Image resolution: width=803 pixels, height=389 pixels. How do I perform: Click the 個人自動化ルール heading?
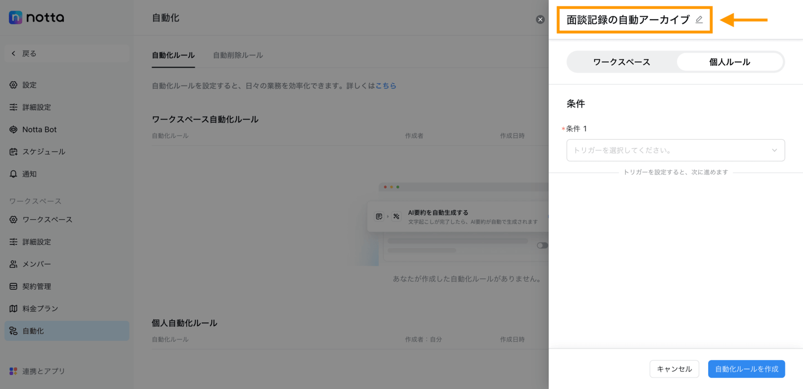coord(185,323)
